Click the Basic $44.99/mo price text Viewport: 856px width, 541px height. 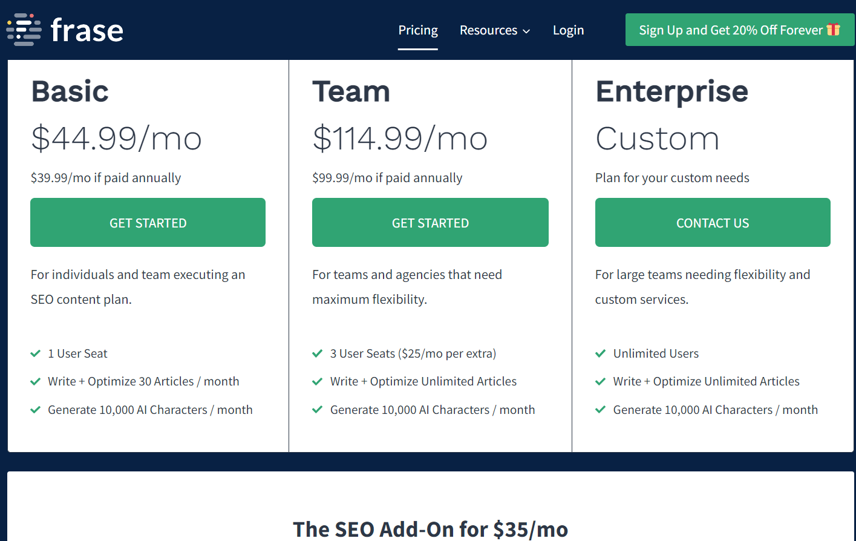pos(116,139)
